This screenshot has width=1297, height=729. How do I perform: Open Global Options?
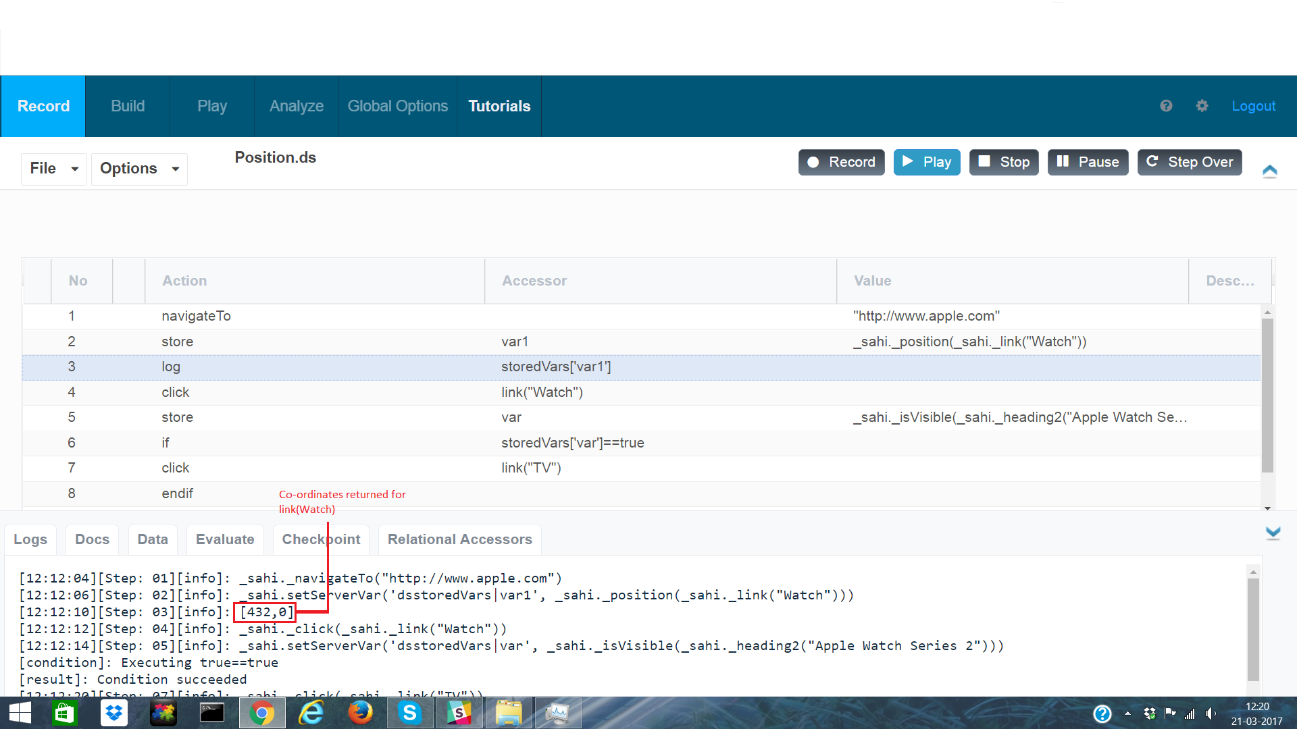pyautogui.click(x=398, y=106)
